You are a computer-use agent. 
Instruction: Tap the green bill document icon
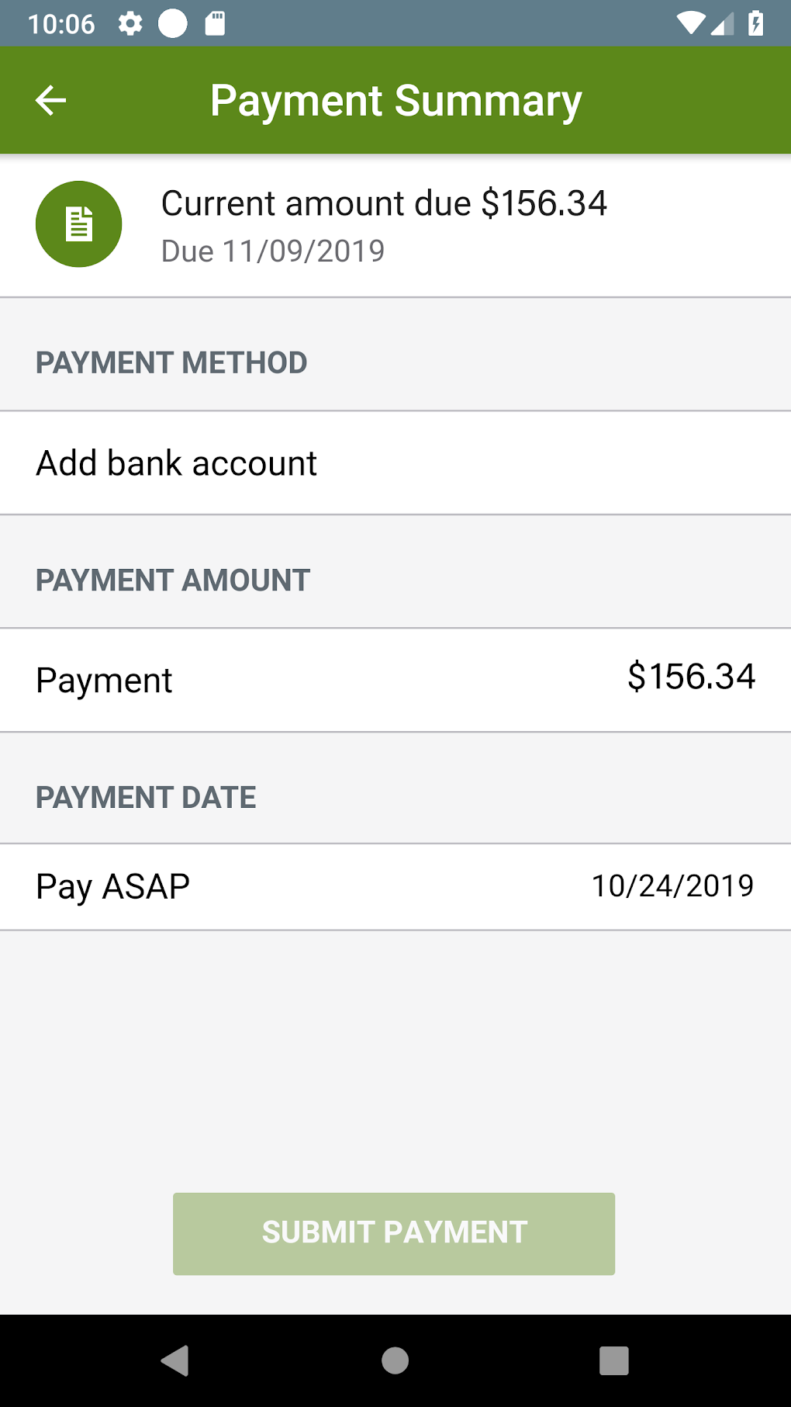tap(79, 224)
